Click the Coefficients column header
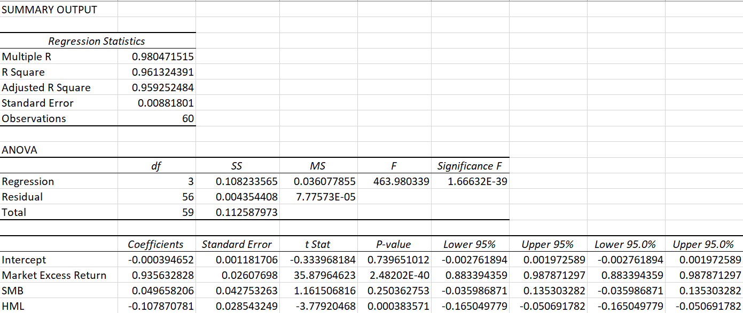 [x=155, y=244]
